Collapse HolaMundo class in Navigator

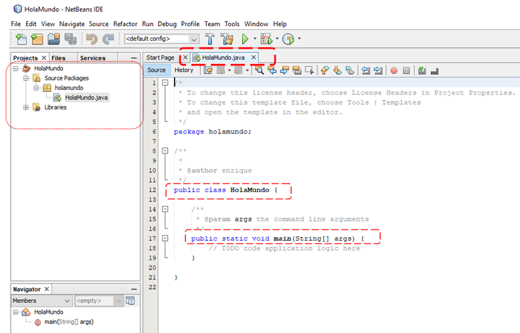point(15,312)
